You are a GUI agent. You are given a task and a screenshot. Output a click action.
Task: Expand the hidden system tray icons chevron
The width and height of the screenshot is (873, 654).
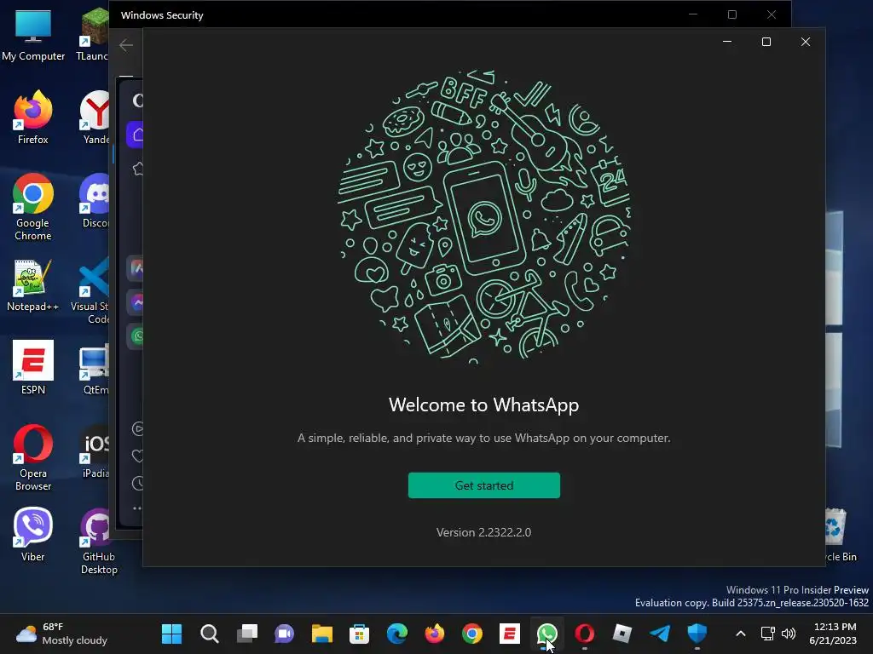pos(741,634)
